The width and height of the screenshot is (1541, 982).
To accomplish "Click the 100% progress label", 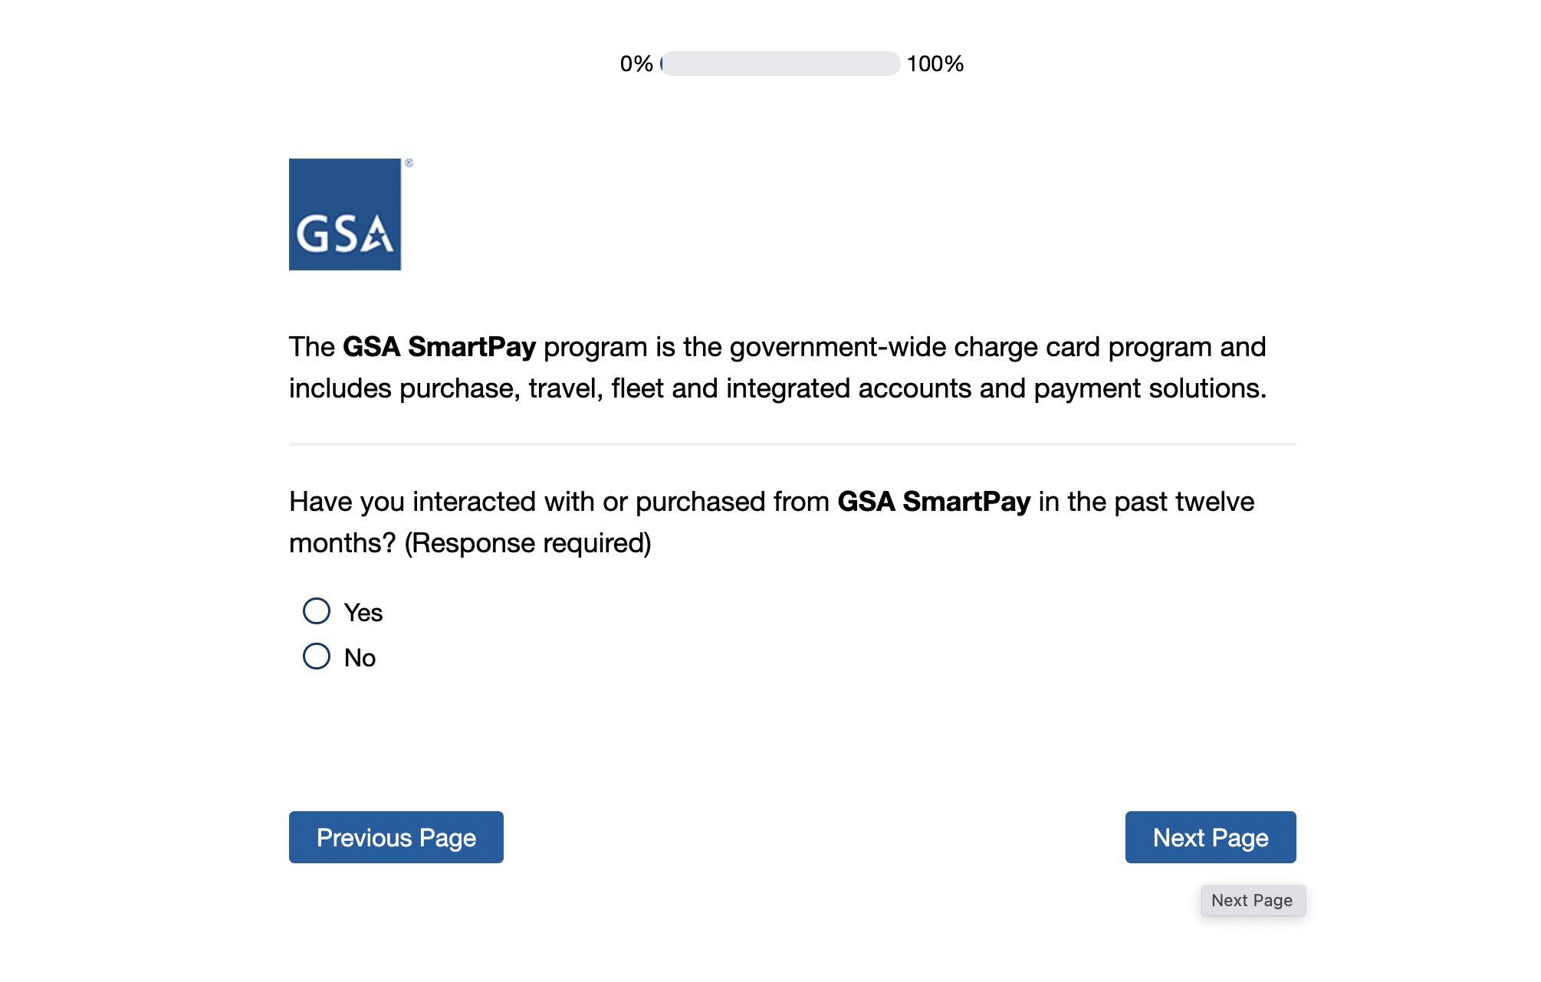I will coord(935,64).
